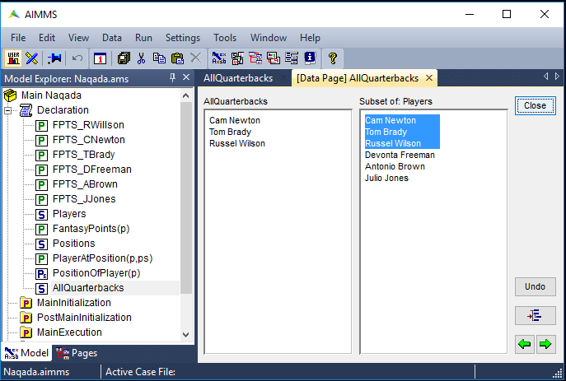The height and width of the screenshot is (381, 566).
Task: Switch to the Model tab at bottom
Action: (26, 352)
